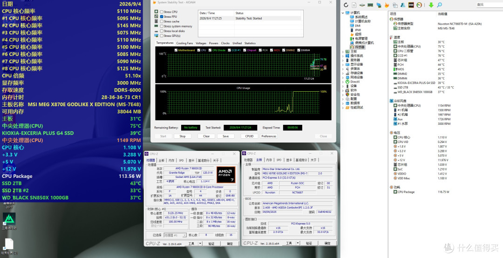
Task: Switch to the Cooling Fans tab
Action: [x=184, y=43]
